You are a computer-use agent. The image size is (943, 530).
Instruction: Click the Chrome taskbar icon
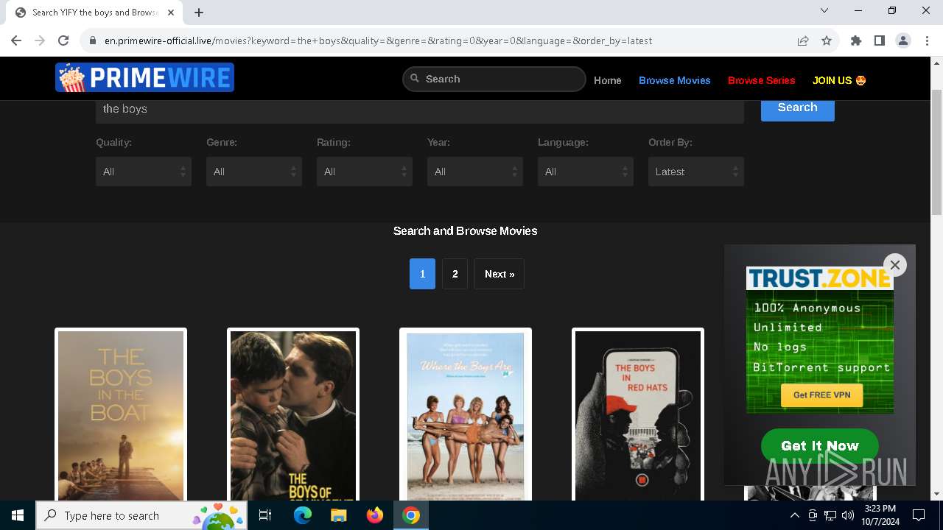[x=411, y=515]
